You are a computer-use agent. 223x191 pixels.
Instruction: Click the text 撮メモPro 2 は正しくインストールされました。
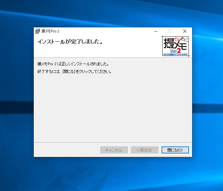point(73,64)
